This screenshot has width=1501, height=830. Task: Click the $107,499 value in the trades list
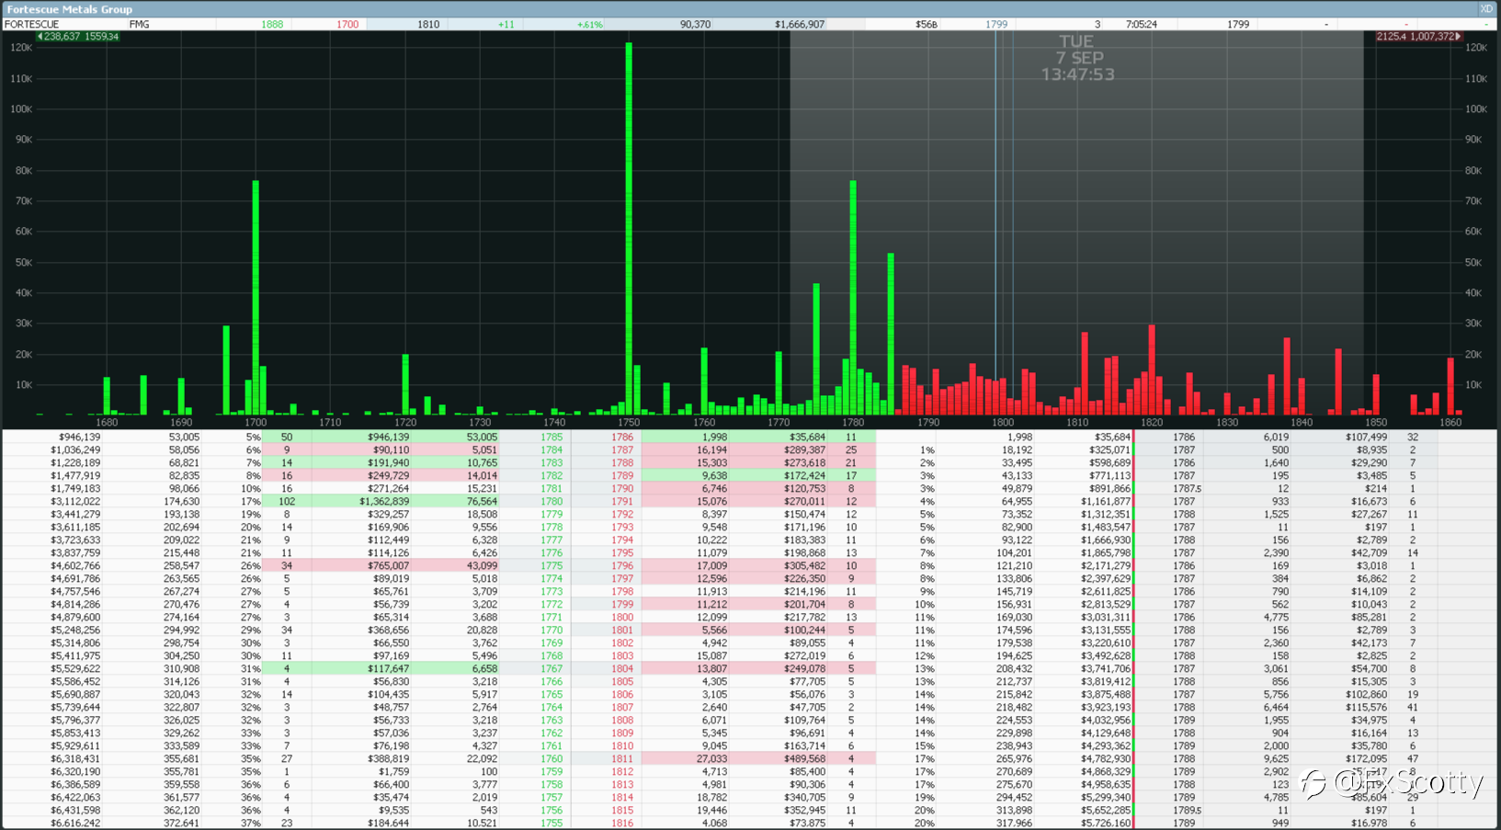tap(1366, 438)
